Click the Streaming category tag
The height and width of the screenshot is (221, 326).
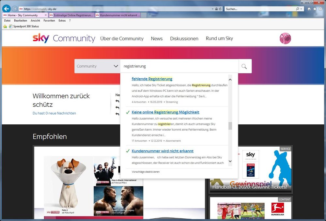pos(172,102)
